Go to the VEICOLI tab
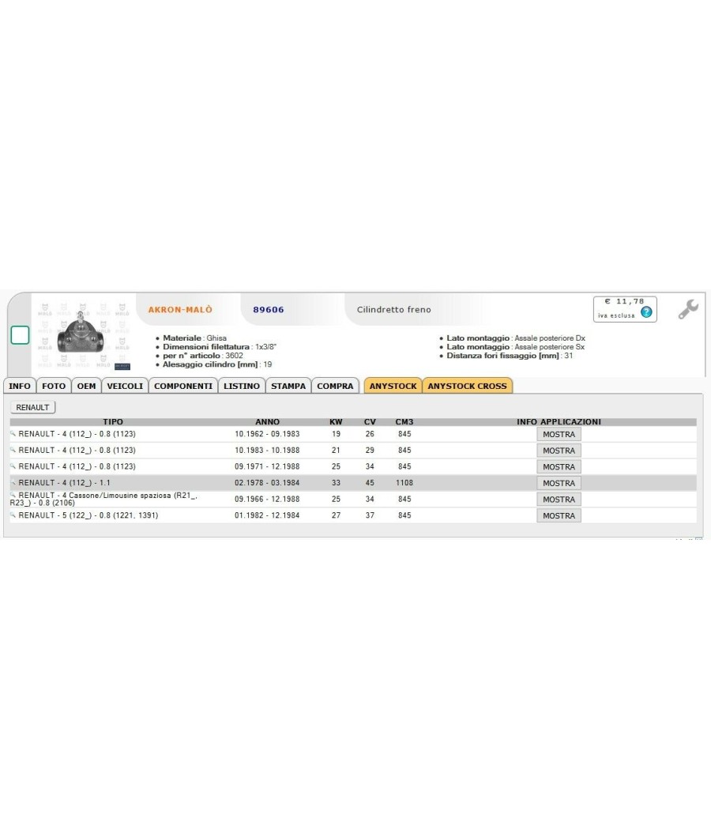Viewport: 711px width, 830px height. tap(125, 386)
